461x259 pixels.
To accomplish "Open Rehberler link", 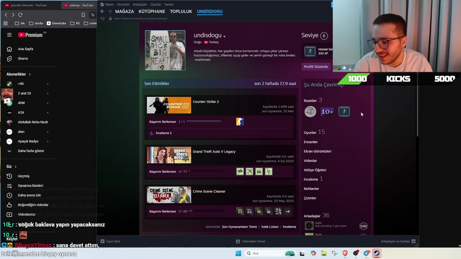I will 312,189.
